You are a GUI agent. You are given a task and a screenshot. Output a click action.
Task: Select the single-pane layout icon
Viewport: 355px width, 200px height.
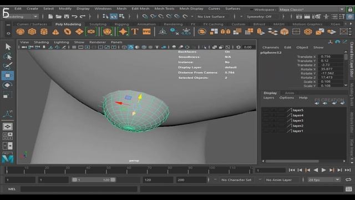(7, 127)
